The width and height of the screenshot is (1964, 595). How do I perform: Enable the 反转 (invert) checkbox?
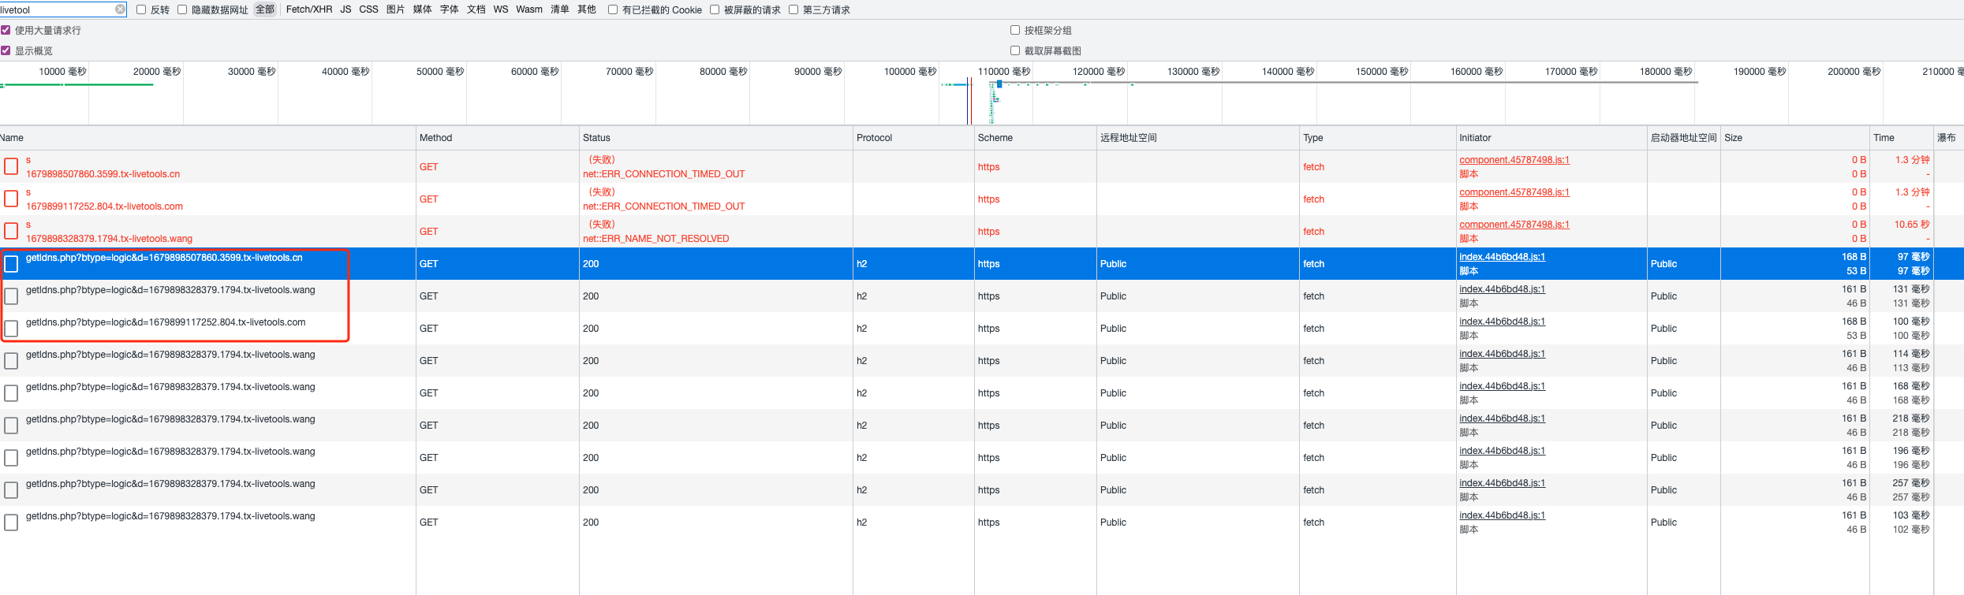point(141,9)
